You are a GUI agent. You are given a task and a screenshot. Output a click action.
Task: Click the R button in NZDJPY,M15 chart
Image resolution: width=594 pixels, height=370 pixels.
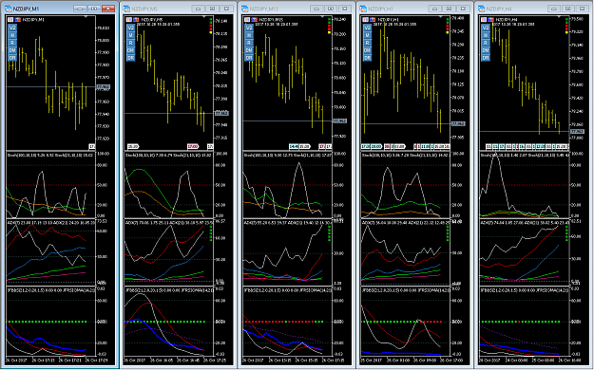click(x=249, y=43)
